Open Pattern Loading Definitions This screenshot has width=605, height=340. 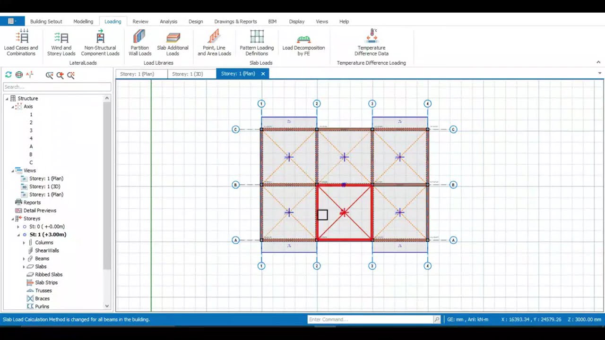(x=257, y=43)
